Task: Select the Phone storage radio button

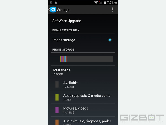Action: [x=110, y=40]
